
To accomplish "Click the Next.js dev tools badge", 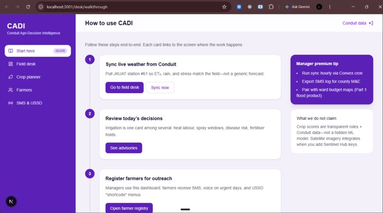I will point(11,202).
